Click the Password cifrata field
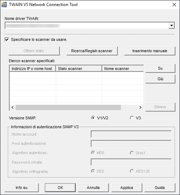Viewport: 180px width, 195px height. (131, 162)
